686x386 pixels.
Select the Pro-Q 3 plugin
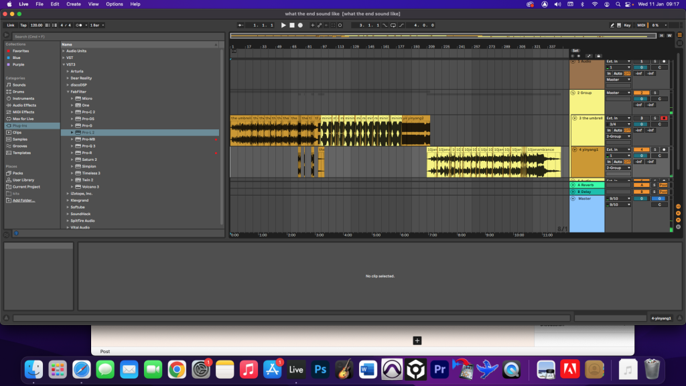click(x=88, y=145)
